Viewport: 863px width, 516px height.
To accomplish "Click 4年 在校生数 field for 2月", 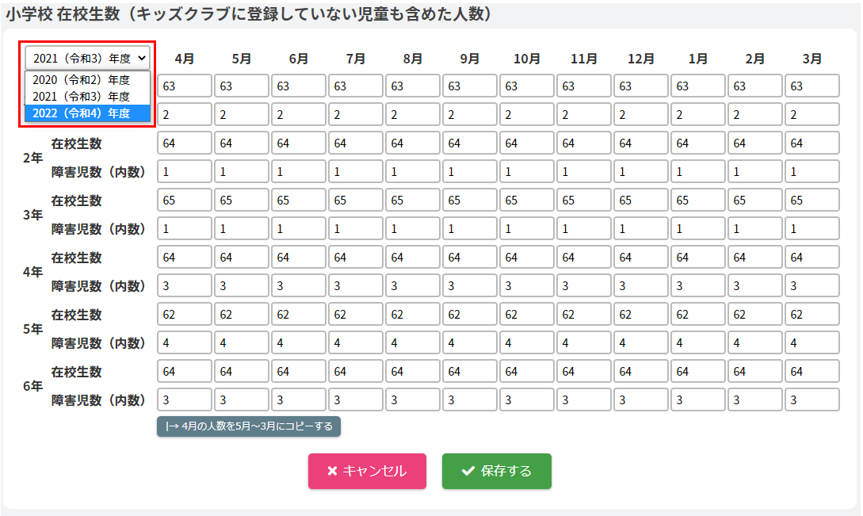I will 755,257.
